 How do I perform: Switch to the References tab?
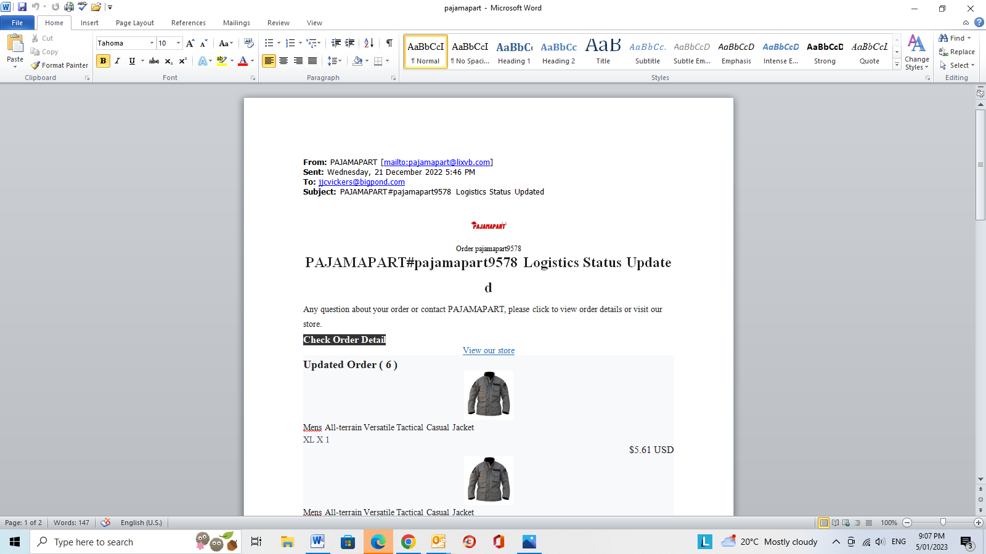tap(189, 23)
